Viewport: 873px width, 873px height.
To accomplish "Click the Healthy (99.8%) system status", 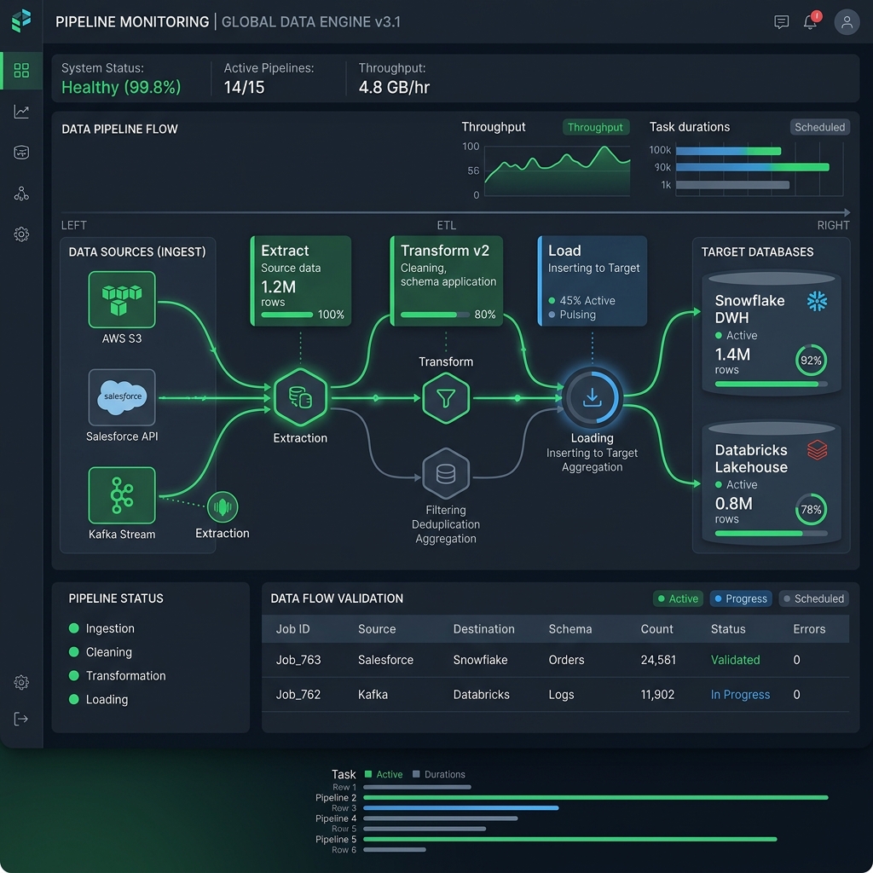I will (121, 88).
